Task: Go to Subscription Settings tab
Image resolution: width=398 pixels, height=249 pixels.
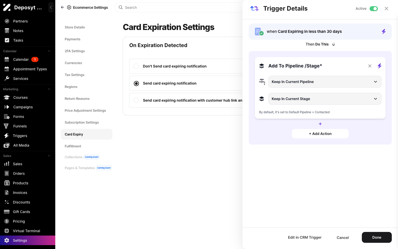Action: click(x=82, y=123)
